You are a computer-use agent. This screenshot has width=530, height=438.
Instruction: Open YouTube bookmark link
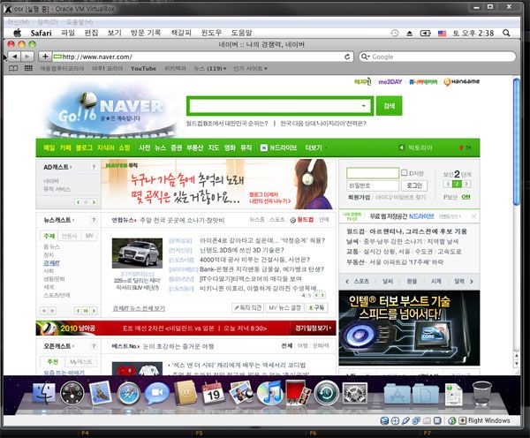[x=143, y=68]
